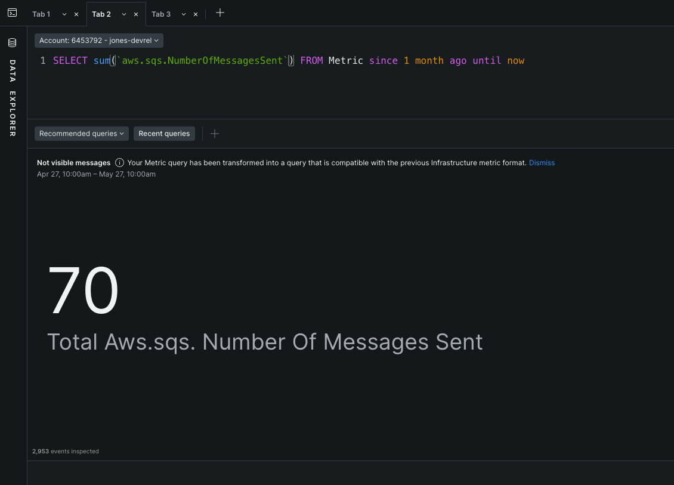Switch to Tab 1
Viewport: 674px width, 485px height.
pyautogui.click(x=41, y=14)
